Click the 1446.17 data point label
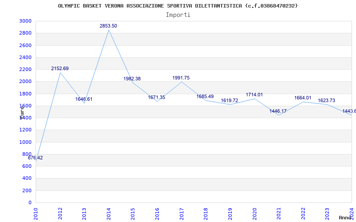This screenshot has height=222, width=356. pos(278,111)
